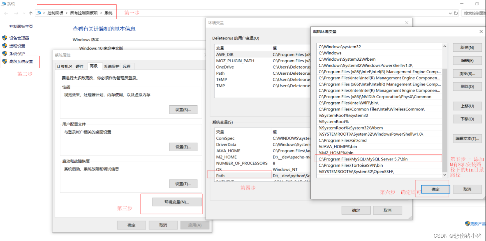Click 取消 in the System Properties dialog
This screenshot has height=241, width=486.
tap(163, 225)
